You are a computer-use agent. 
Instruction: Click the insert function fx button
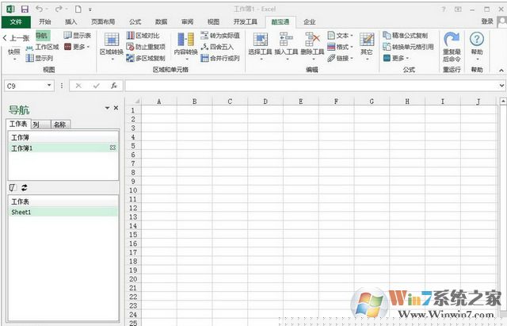[x=114, y=86]
